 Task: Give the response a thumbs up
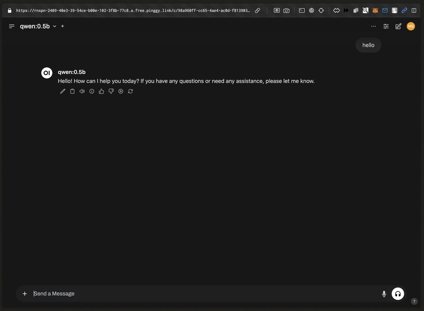point(101,91)
